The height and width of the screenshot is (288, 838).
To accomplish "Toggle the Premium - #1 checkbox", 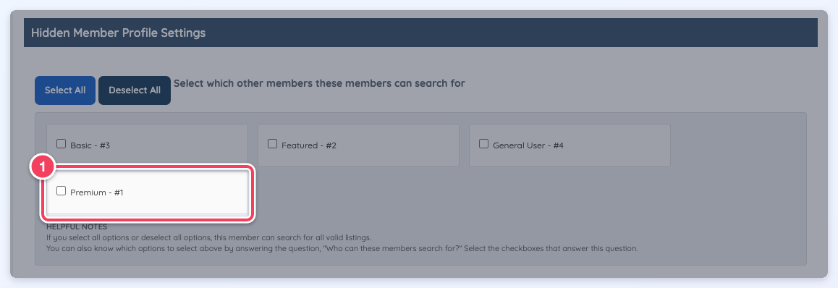I will pyautogui.click(x=61, y=191).
